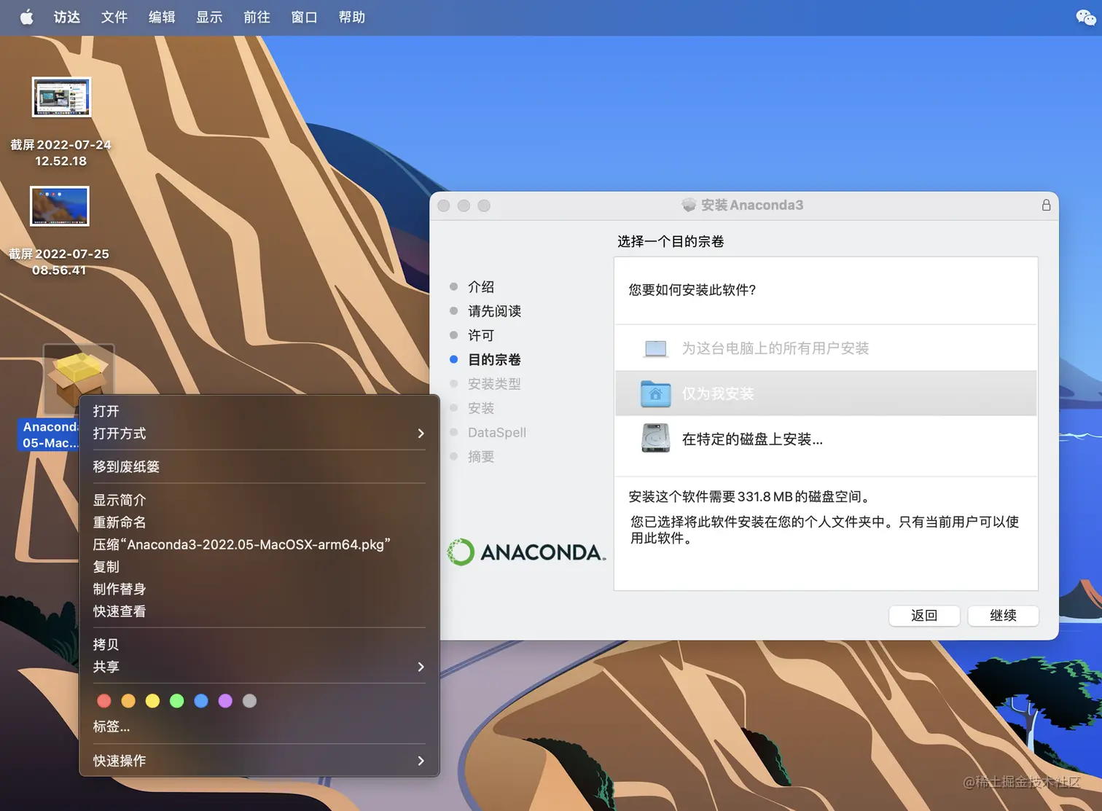
Task: Choose 移到废纸篓 in context menu
Action: coord(259,467)
